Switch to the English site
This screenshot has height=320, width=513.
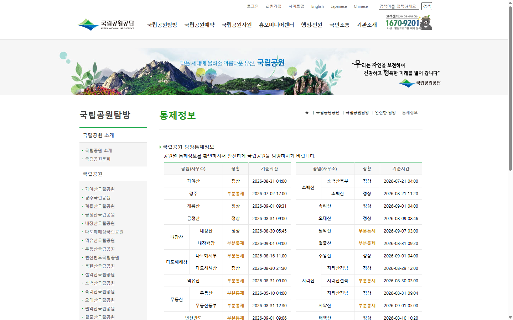point(317,6)
